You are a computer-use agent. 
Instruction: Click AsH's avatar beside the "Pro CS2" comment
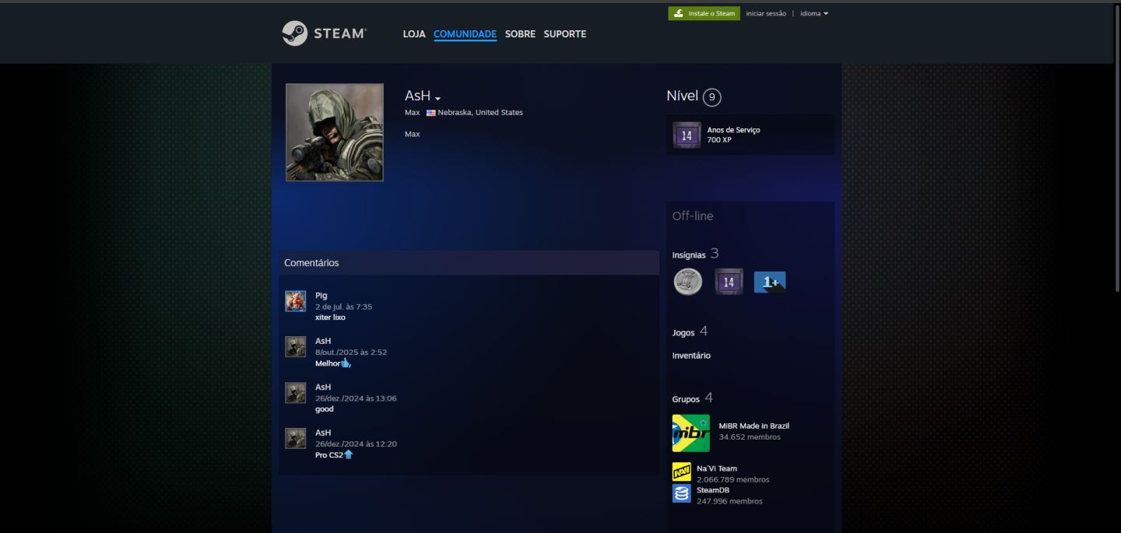point(295,438)
